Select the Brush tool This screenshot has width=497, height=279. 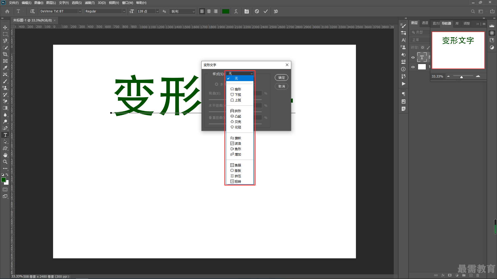(5, 81)
